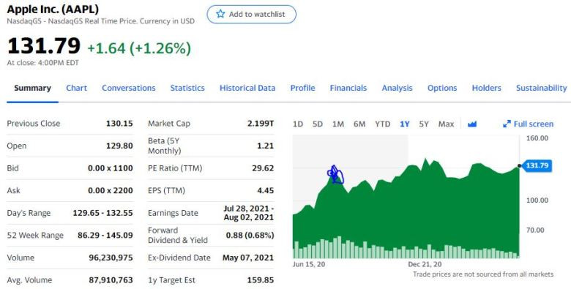Select the 5D chart range

[x=318, y=124]
